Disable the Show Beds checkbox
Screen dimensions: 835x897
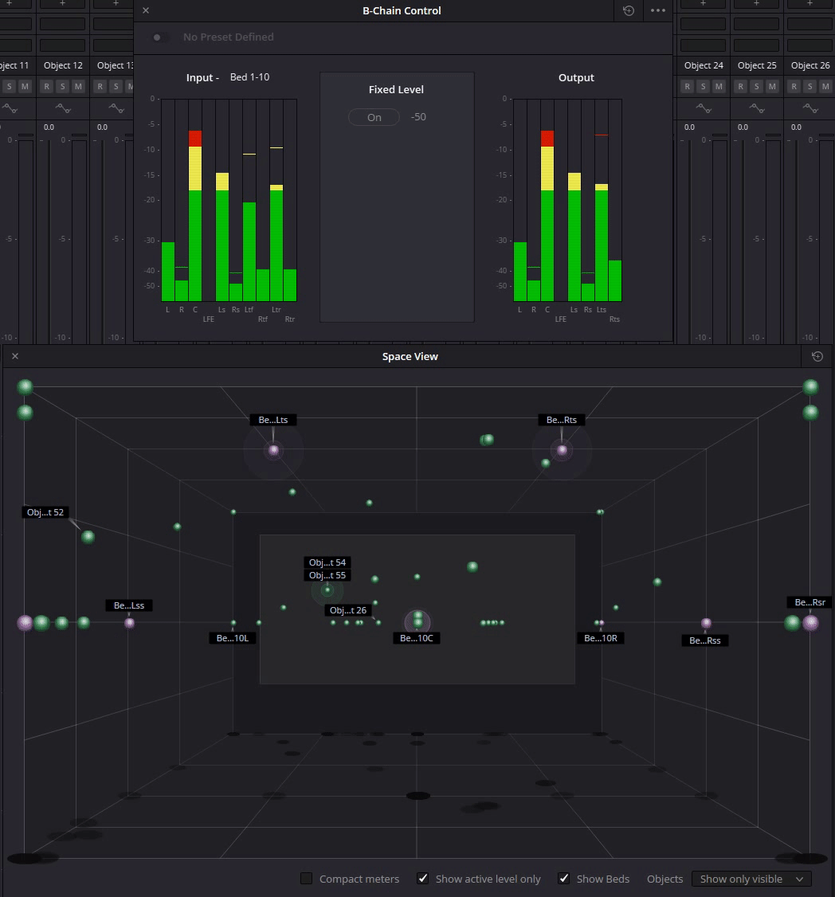click(x=564, y=879)
